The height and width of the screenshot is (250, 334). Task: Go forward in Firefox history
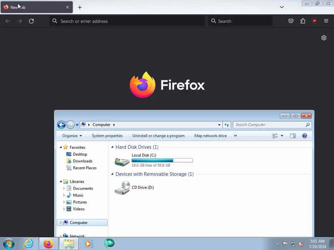[x=19, y=21]
